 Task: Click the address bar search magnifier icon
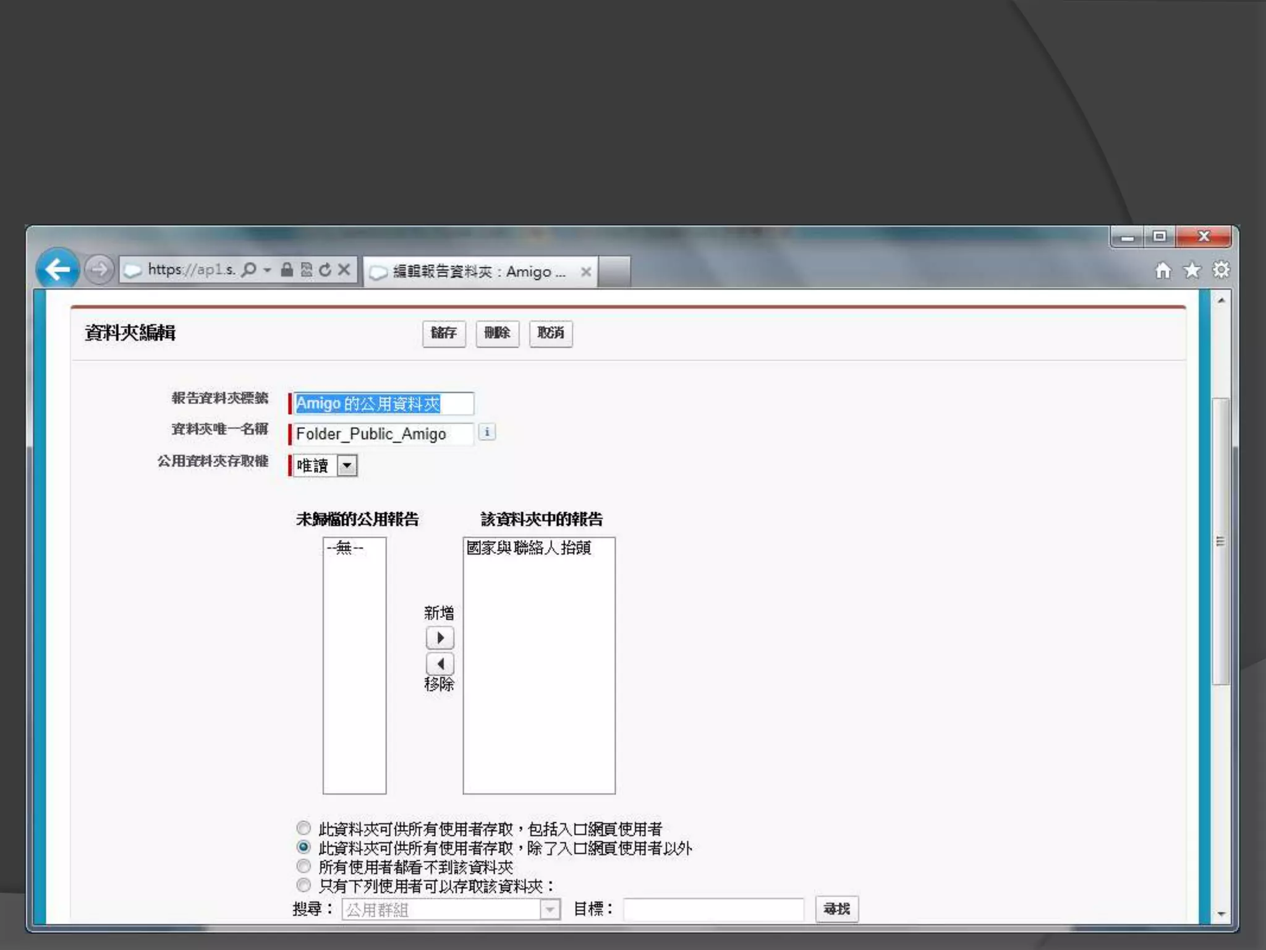pyautogui.click(x=249, y=270)
